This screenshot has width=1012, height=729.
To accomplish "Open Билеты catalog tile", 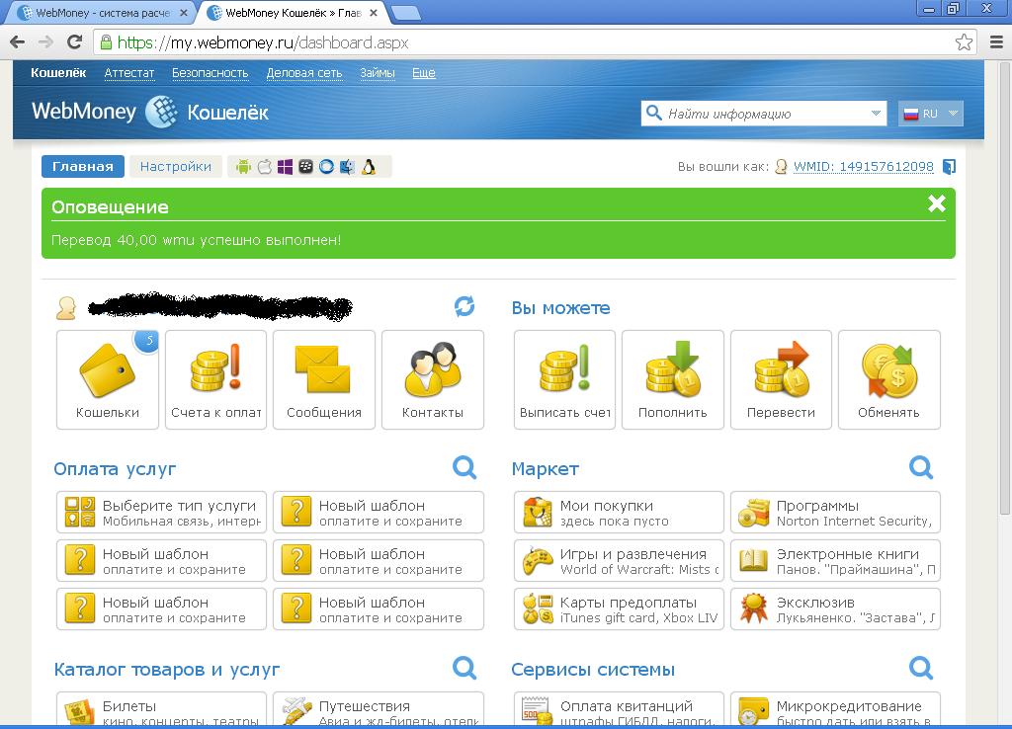I will point(161,708).
